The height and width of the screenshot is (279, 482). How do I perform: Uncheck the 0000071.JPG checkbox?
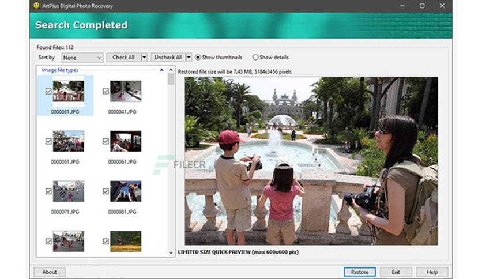(x=48, y=191)
